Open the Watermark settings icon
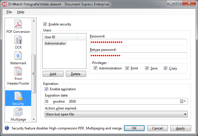 pyautogui.click(x=18, y=55)
